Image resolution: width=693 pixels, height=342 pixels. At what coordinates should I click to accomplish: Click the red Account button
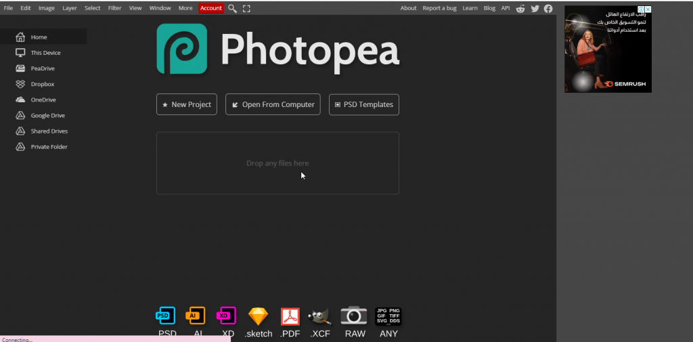211,8
